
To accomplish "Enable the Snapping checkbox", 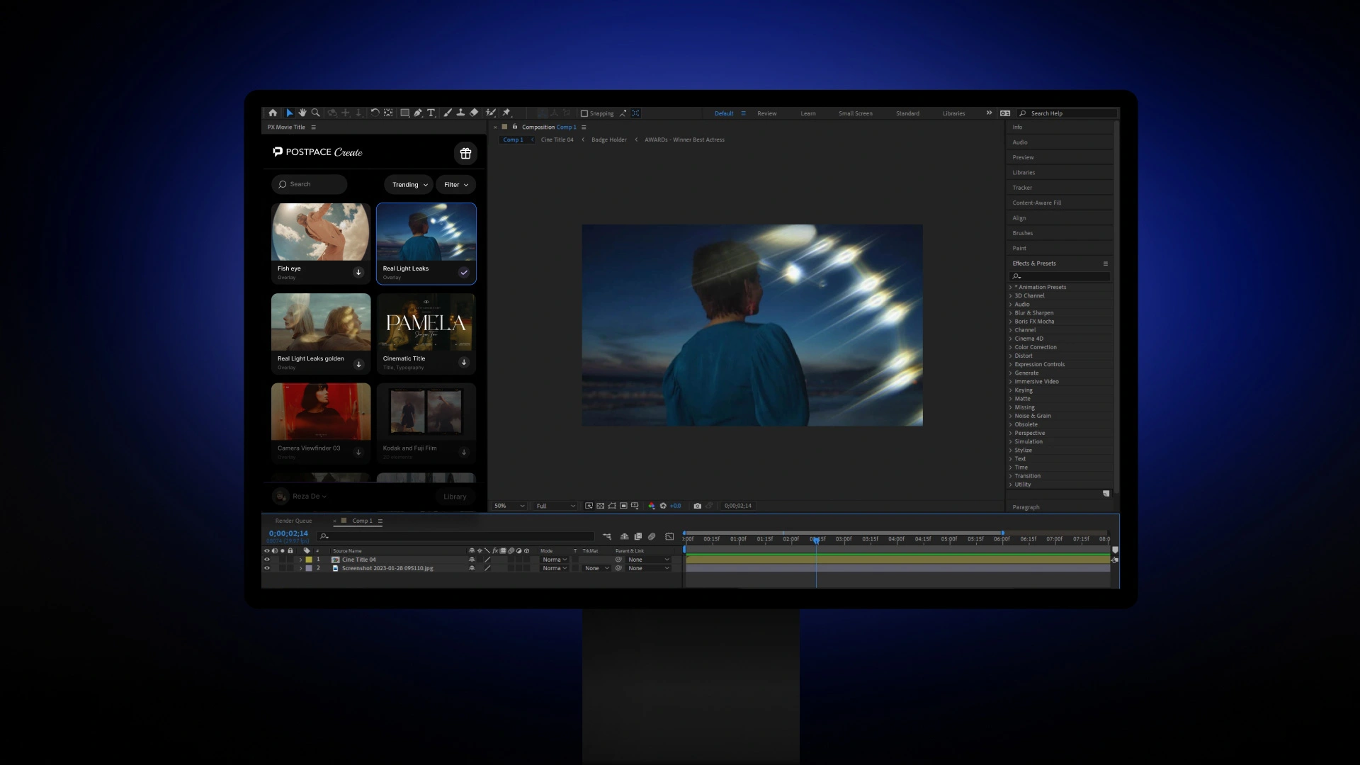I will (x=584, y=113).
